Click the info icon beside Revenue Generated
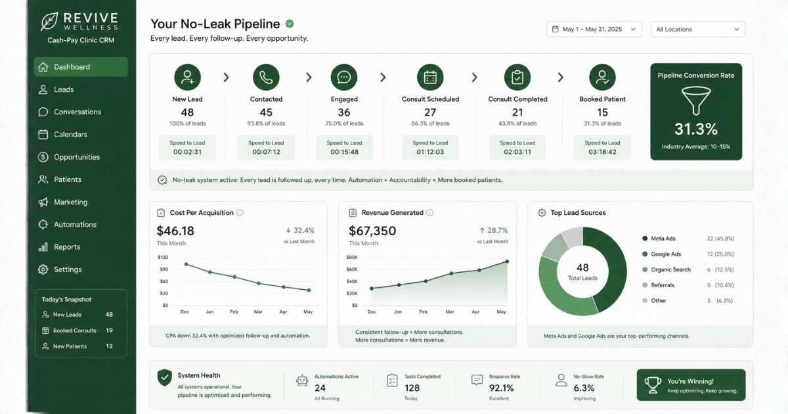Screen dimensions: 788x414 tap(429, 213)
